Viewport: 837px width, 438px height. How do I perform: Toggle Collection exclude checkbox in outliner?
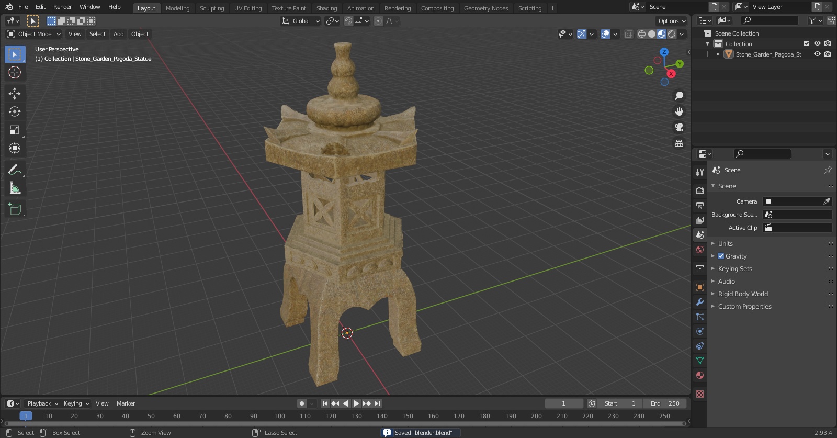806,43
